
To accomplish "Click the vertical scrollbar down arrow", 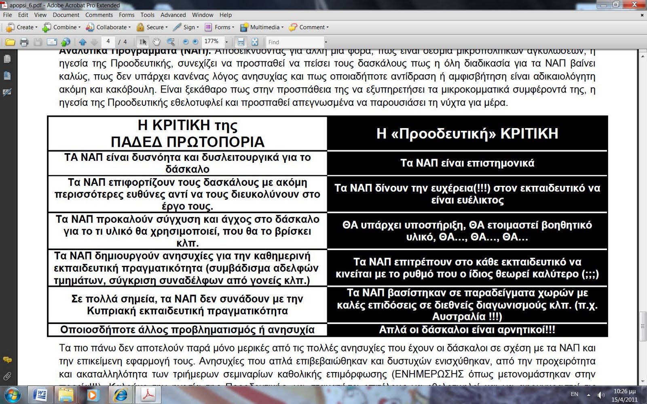I will (643, 381).
